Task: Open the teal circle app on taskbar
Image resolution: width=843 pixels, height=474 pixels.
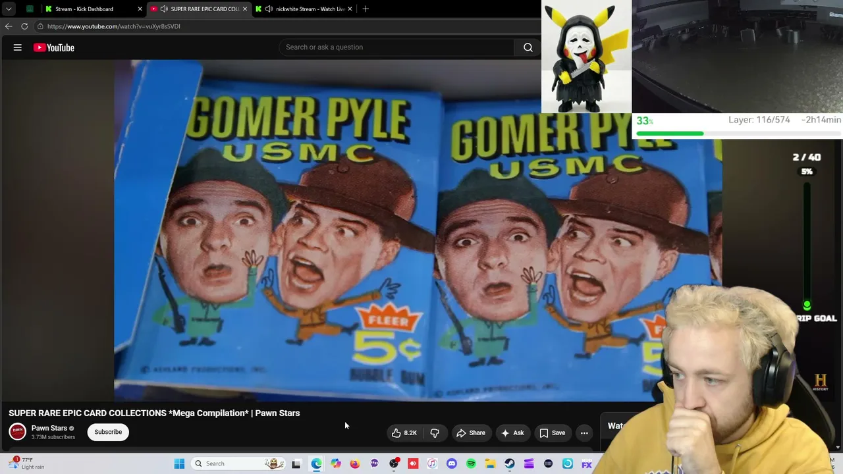Action: [x=567, y=463]
